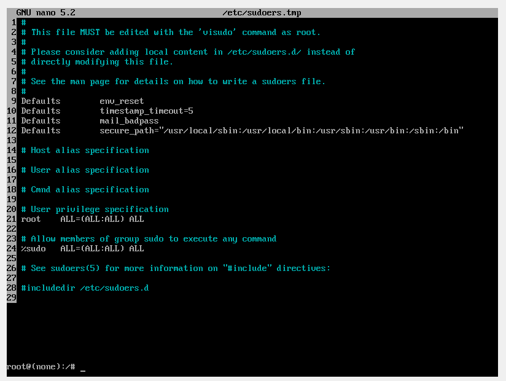Click the shell prompt root@(none):/#
Viewport: 506px width, 381px height.
tap(41, 367)
